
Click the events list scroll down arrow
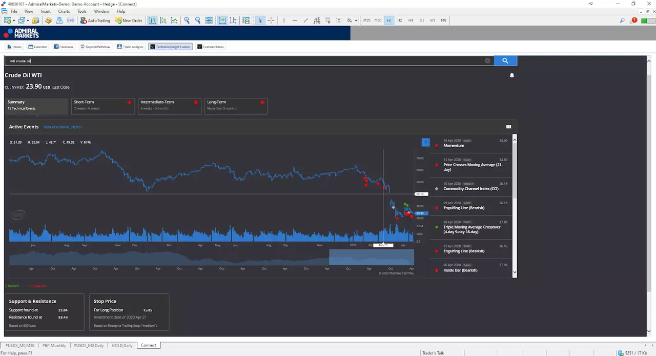click(x=515, y=273)
